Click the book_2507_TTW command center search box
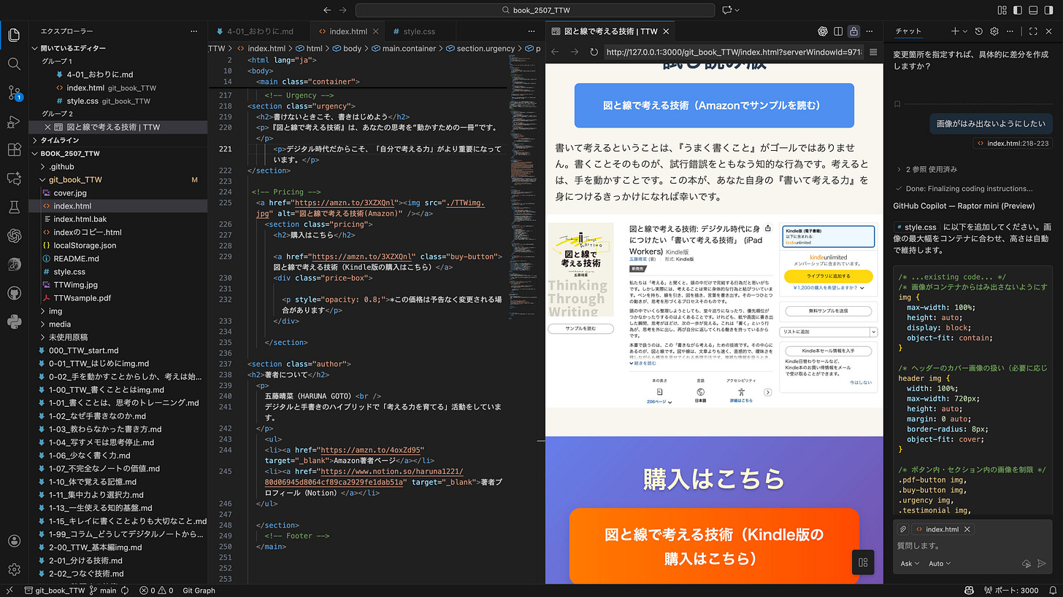Viewport: 1063px width, 597px height. (537, 10)
